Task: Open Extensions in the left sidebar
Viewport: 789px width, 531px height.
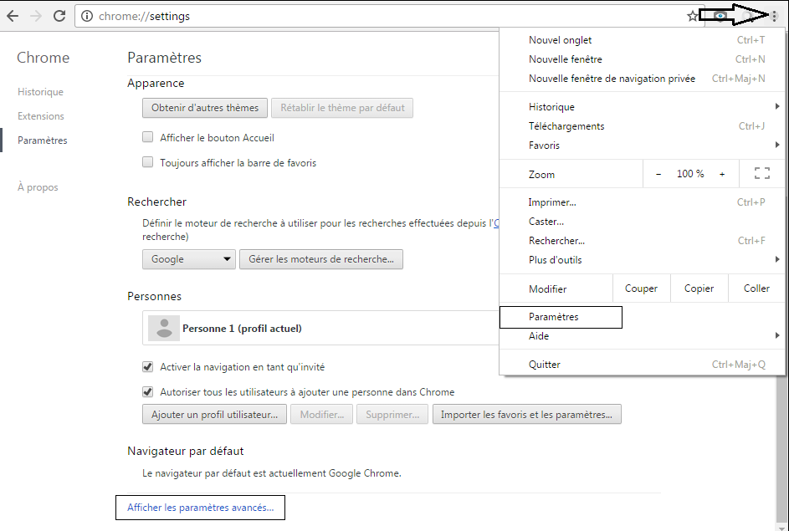Action: click(x=41, y=115)
